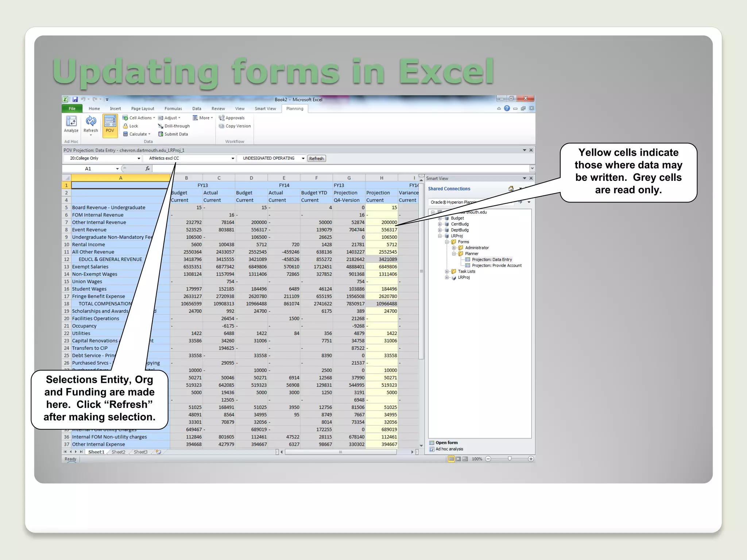Switch to the Sheet2 tab
Viewport: 747px width, 560px height.
118,452
